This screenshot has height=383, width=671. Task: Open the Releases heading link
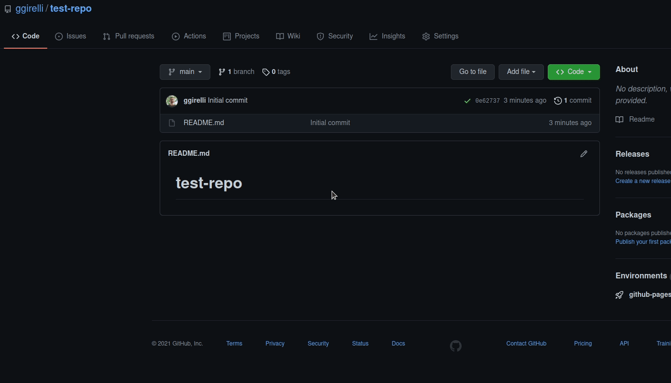(632, 154)
